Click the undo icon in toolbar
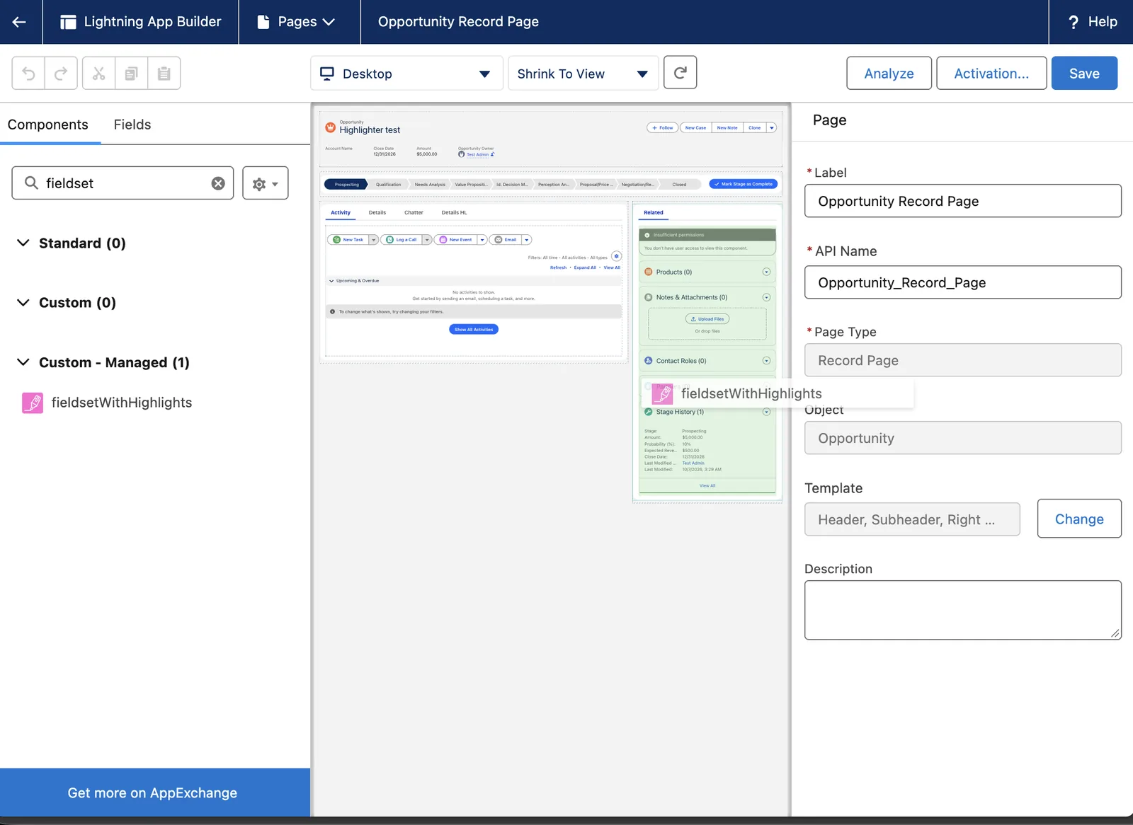Screen dimensions: 1133x825 coord(28,73)
